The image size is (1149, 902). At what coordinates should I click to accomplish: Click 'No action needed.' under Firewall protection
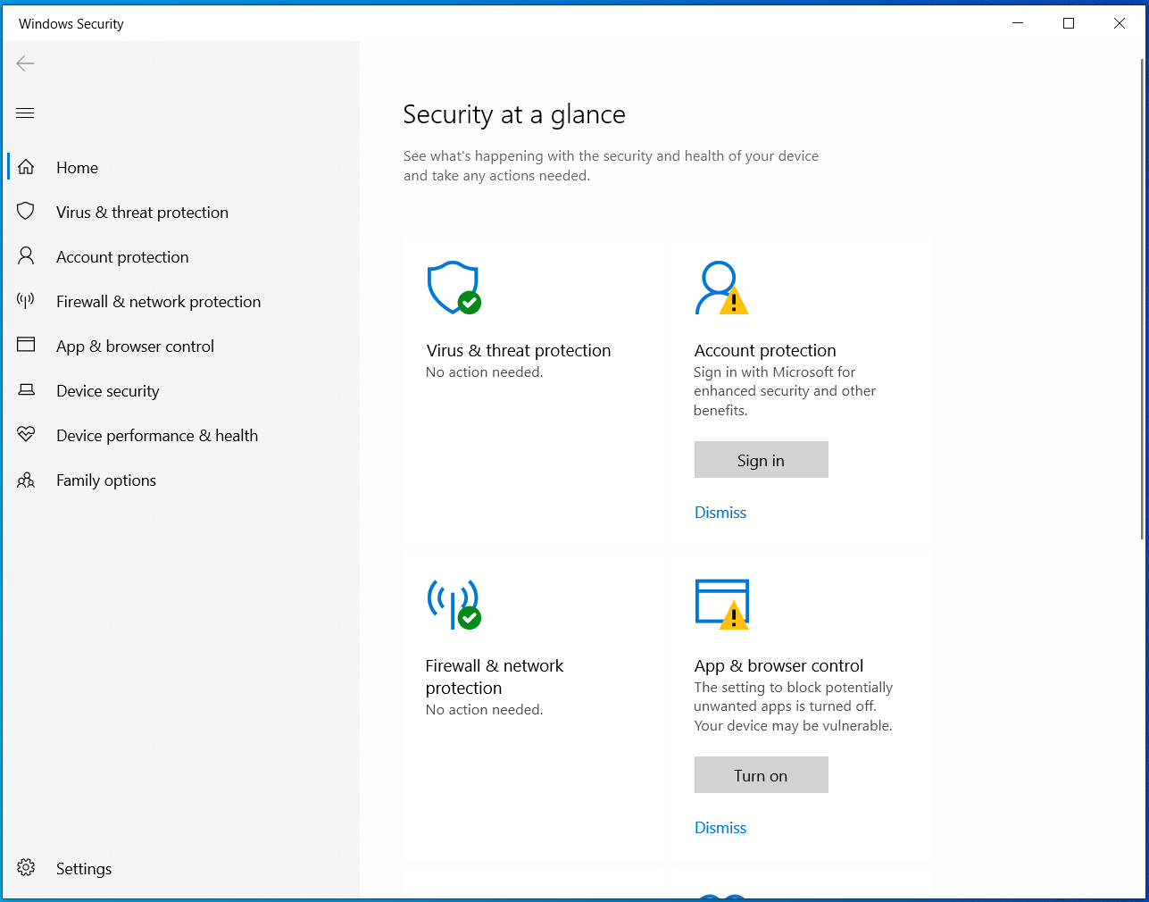coord(485,710)
